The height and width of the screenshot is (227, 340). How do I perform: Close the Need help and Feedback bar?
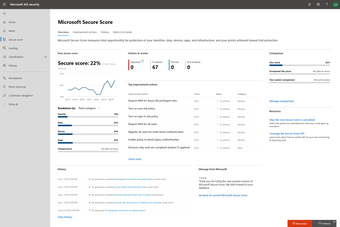tap(334, 222)
